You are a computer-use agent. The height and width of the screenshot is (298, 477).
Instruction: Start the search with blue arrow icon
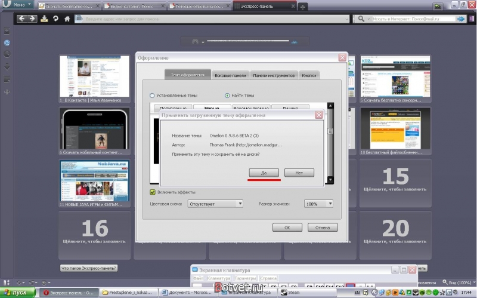461,19
